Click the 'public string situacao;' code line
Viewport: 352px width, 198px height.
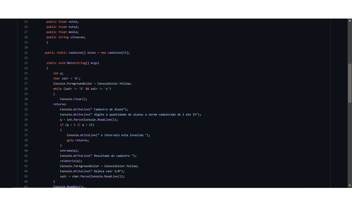tap(66, 37)
